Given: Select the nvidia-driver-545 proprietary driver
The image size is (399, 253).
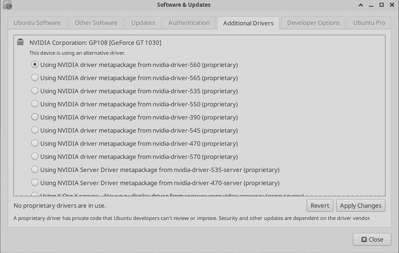Looking at the screenshot, I should [x=35, y=130].
